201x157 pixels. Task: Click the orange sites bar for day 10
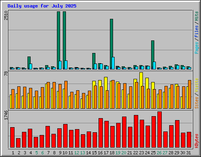tap(66, 95)
